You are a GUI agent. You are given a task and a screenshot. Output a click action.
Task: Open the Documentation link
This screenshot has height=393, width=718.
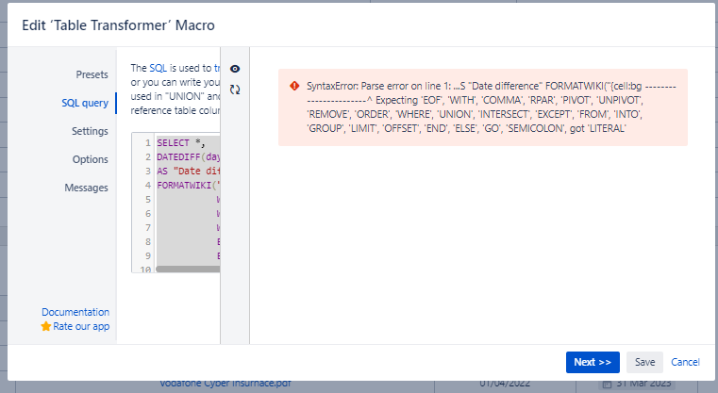click(75, 312)
